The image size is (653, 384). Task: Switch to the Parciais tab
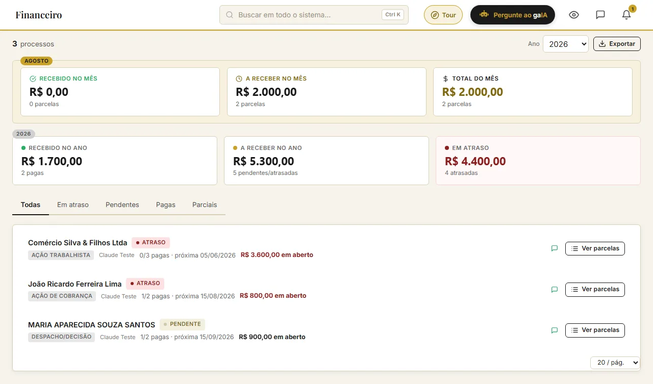[205, 204]
